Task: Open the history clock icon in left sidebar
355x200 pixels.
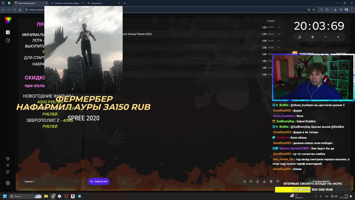Action: [8, 41]
